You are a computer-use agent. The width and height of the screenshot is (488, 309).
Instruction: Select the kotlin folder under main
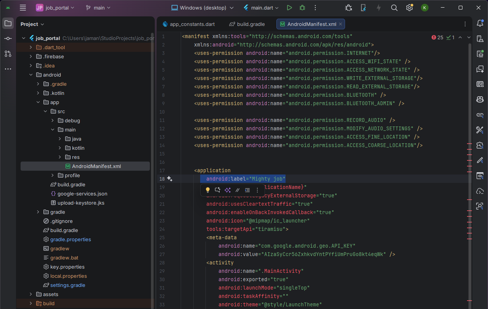[78, 148]
